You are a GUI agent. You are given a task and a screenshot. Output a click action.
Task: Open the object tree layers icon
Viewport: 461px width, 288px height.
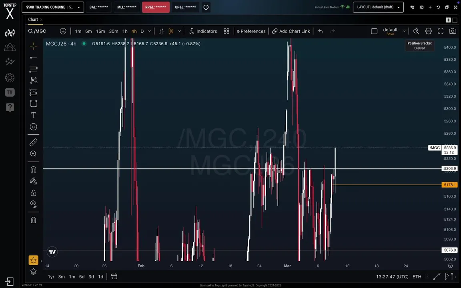point(34,272)
